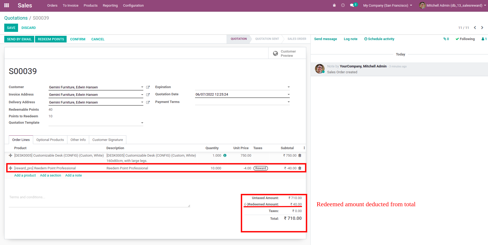Viewport: 488px width, 245px height.
Task: Click the debug bug icon in top bar
Action: (334, 5)
